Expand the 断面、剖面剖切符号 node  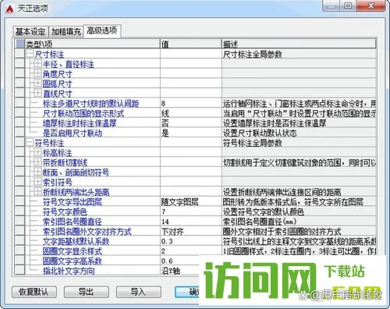click(x=38, y=172)
